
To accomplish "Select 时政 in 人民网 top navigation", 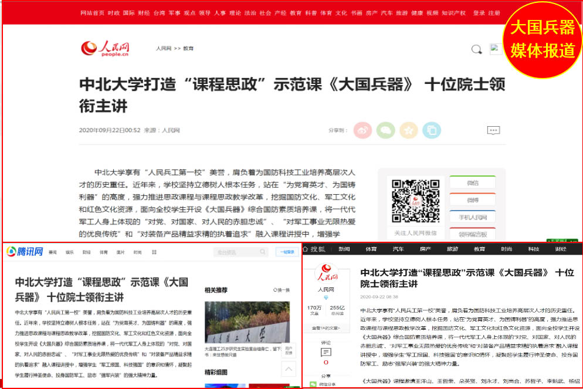I will (114, 13).
